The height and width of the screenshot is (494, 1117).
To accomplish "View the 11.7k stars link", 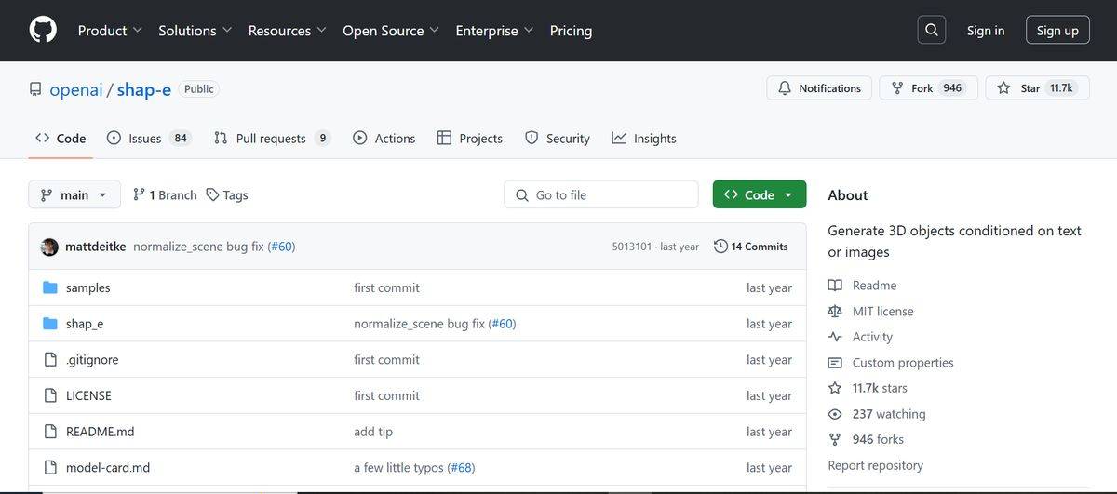I will 880,388.
